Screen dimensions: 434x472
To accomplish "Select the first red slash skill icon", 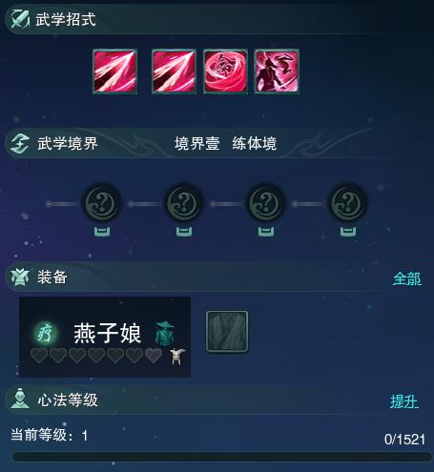I will click(x=114, y=72).
